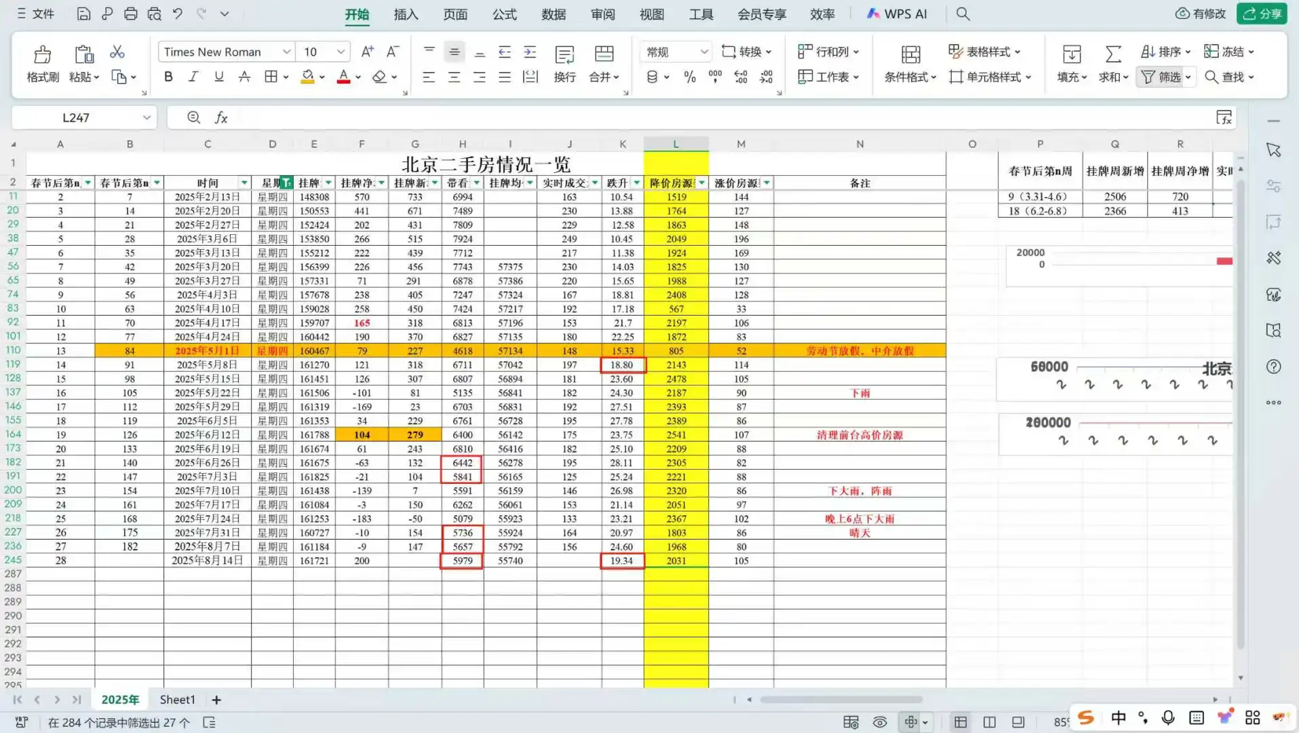This screenshot has width=1299, height=733.
Task: Click the WPS AI button
Action: [897, 14]
